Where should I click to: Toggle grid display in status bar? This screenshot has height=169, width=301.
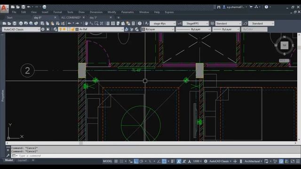pos(116,161)
